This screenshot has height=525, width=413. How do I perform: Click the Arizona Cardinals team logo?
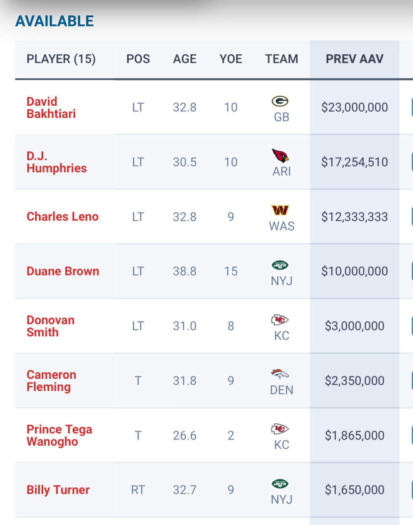pos(280,155)
